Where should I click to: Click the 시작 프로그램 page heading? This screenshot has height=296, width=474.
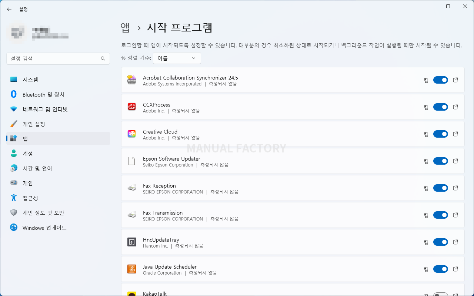pyautogui.click(x=180, y=27)
